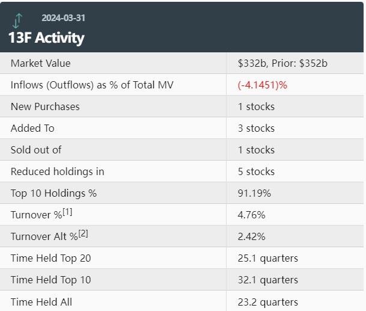Click the New Purchases row label

(45, 106)
